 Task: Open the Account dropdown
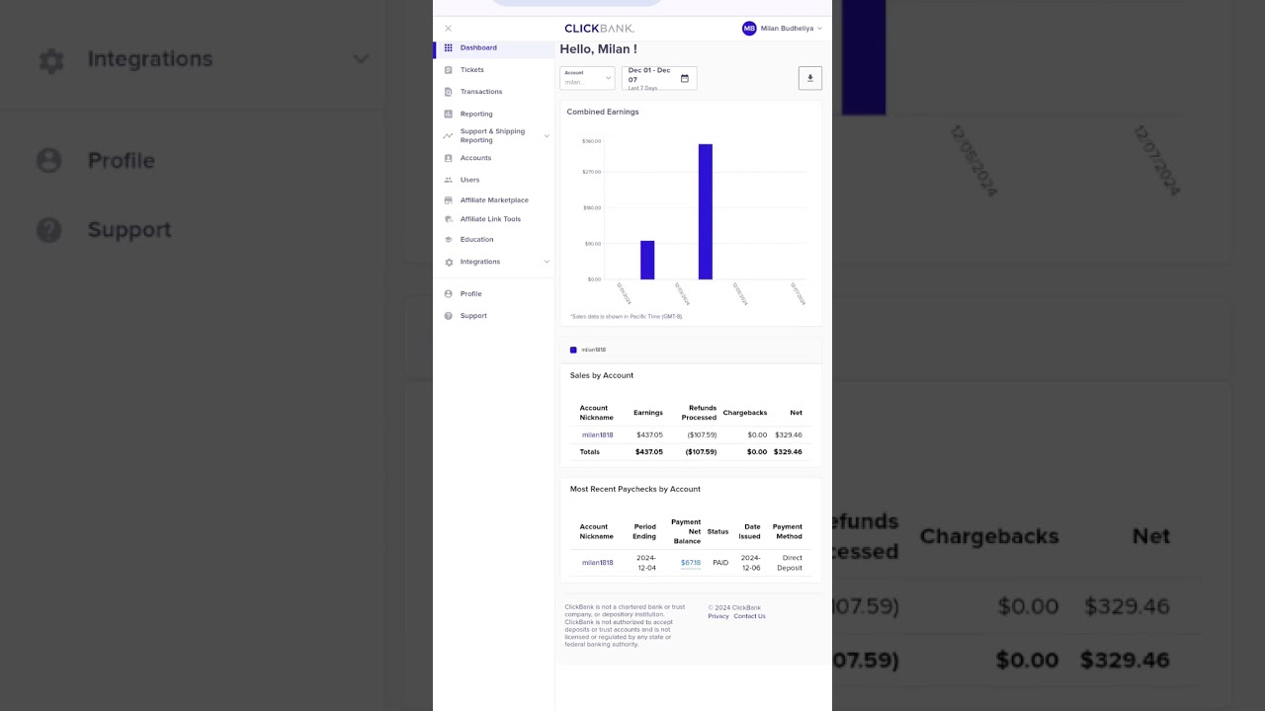(x=587, y=78)
